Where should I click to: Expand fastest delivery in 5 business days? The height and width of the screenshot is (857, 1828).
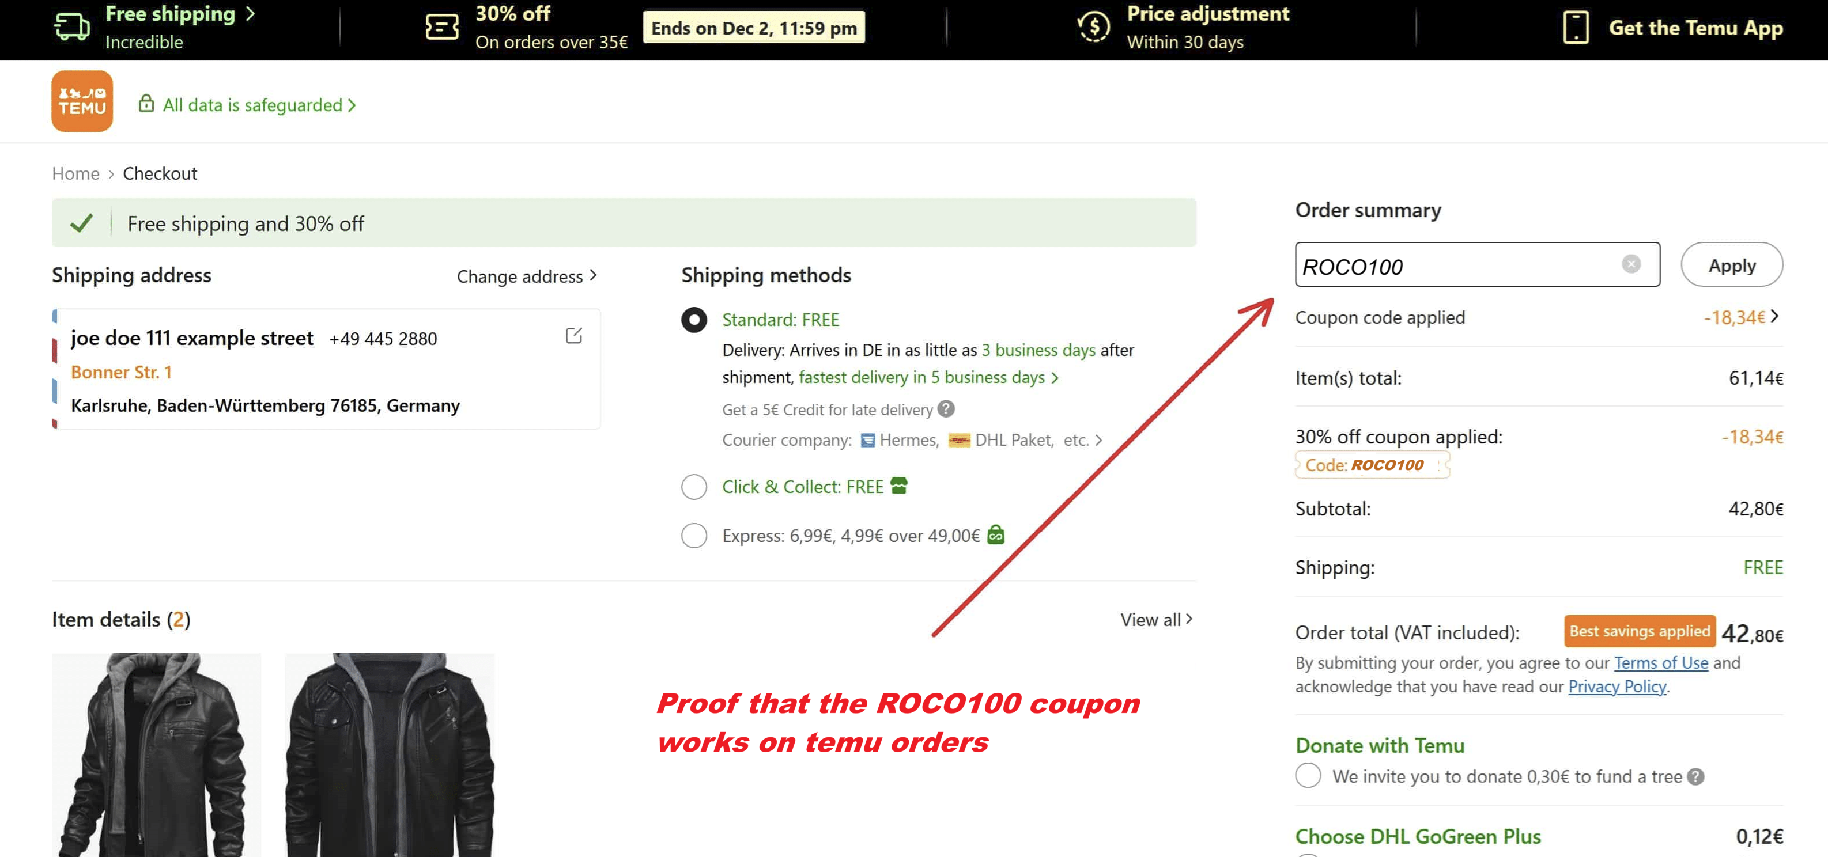tap(928, 377)
